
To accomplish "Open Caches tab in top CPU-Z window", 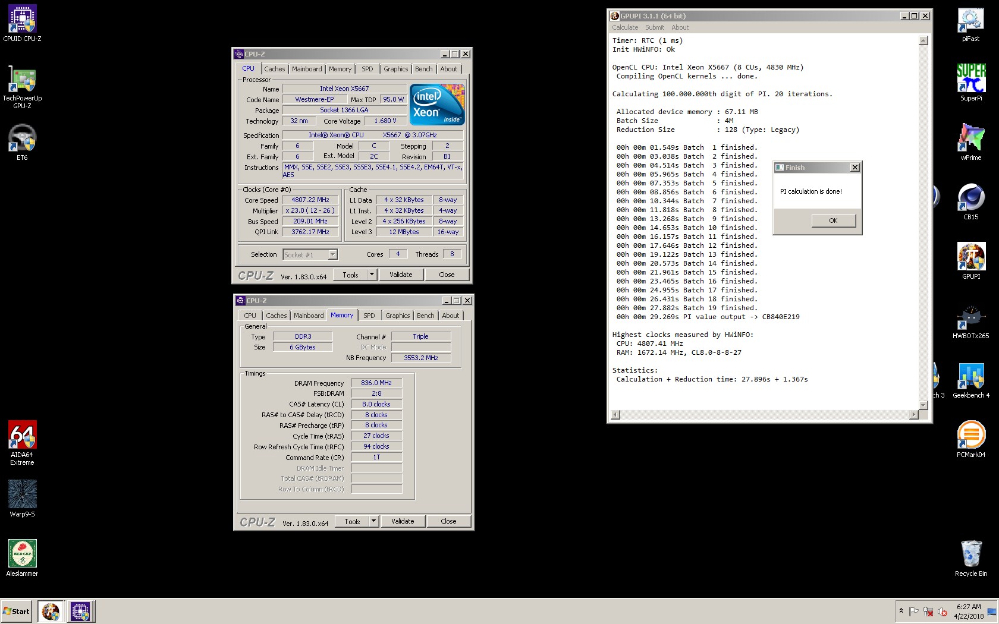I will pos(275,69).
